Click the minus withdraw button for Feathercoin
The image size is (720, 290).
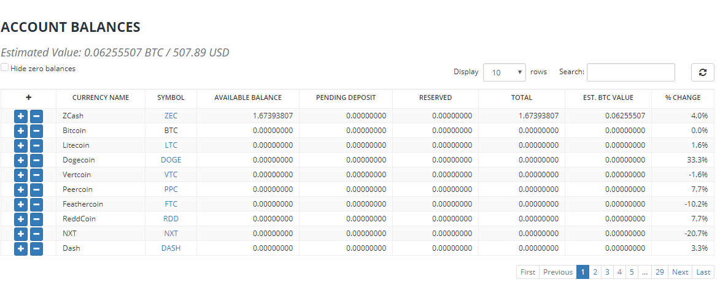36,204
